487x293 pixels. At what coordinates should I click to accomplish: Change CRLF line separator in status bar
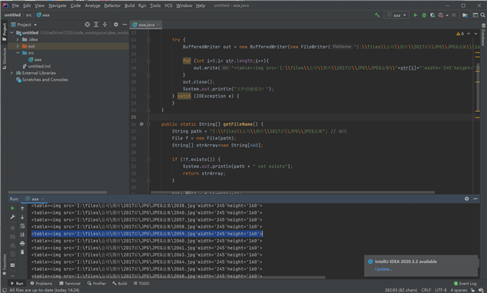point(426,290)
